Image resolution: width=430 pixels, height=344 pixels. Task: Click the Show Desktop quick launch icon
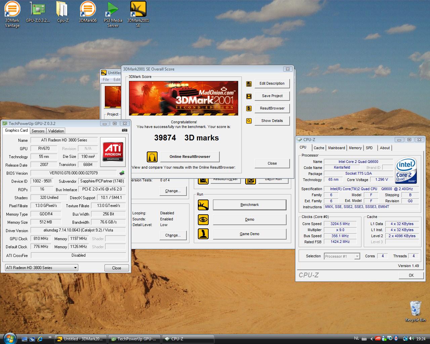pos(24,339)
